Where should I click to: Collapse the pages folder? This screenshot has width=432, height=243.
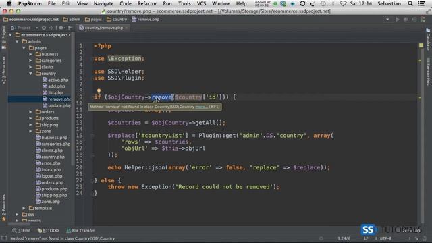(x=24, y=48)
